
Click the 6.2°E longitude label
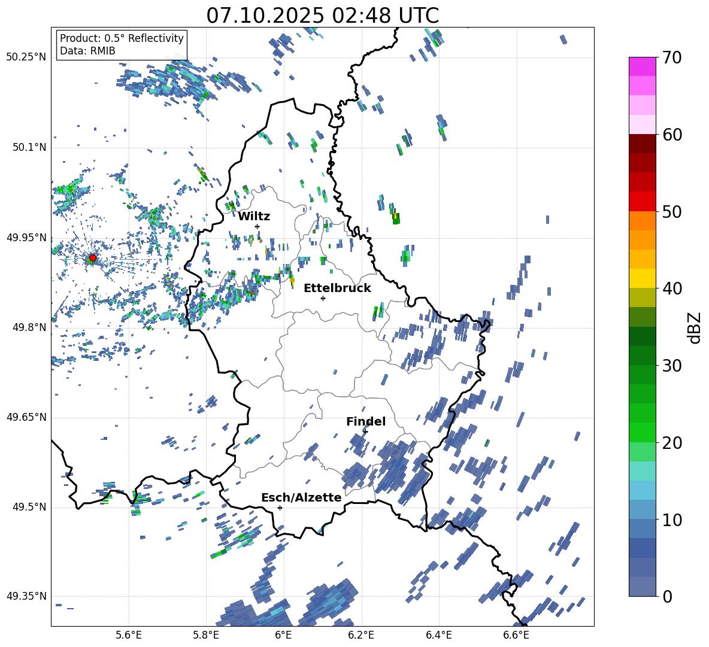361,635
